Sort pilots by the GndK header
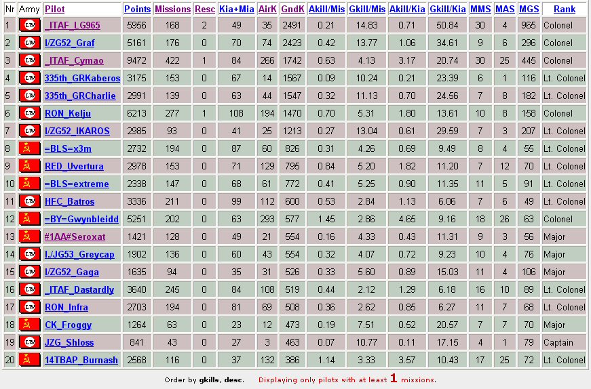Viewport: 591px width, 389px height. (292, 9)
